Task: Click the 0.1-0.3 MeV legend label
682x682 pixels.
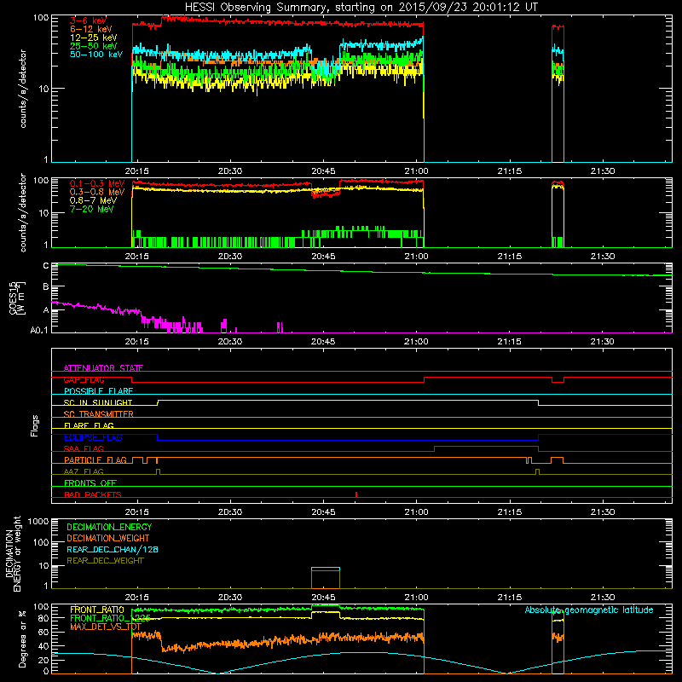Action: (97, 183)
